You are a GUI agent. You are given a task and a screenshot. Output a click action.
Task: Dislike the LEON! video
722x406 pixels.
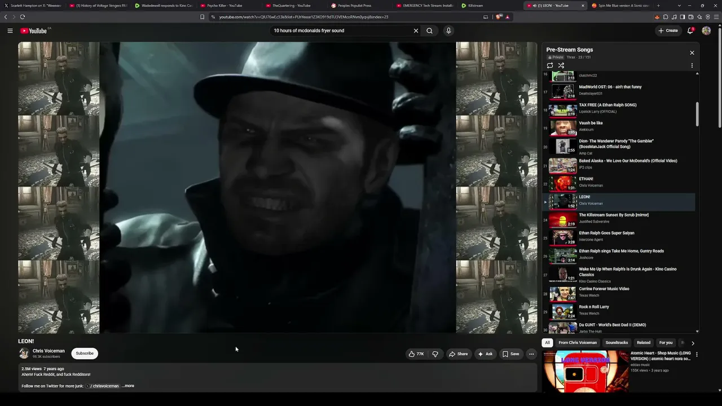(x=435, y=354)
